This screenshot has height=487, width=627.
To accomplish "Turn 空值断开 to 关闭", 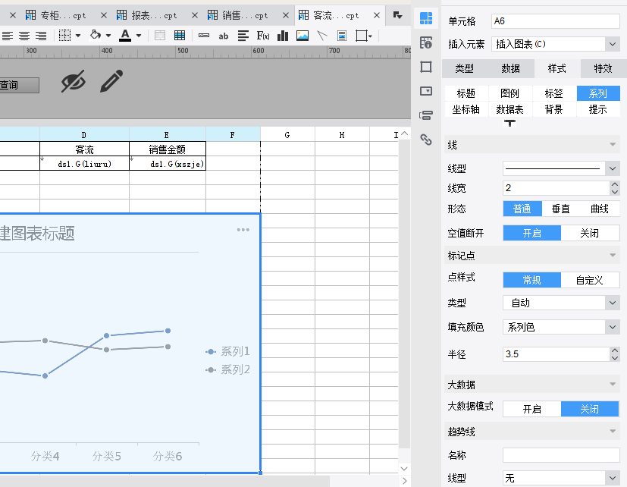I will pos(590,233).
